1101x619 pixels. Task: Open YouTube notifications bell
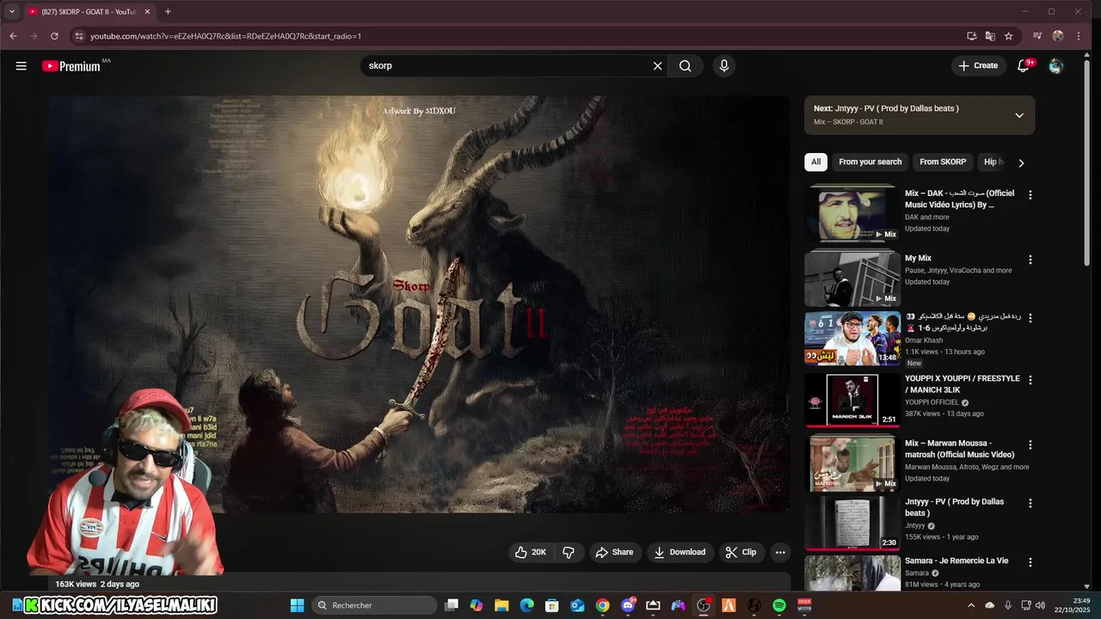click(x=1024, y=66)
